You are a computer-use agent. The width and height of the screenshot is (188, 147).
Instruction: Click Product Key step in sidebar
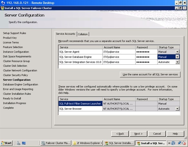(x=10, y=38)
